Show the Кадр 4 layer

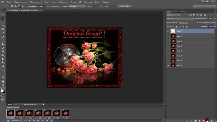point(168,51)
